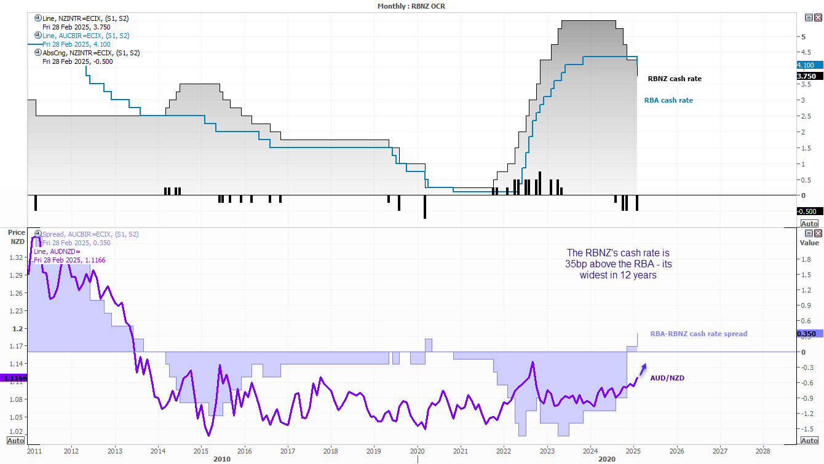Click the clock icon beside Line NZINTR=ECIX

tap(38, 18)
